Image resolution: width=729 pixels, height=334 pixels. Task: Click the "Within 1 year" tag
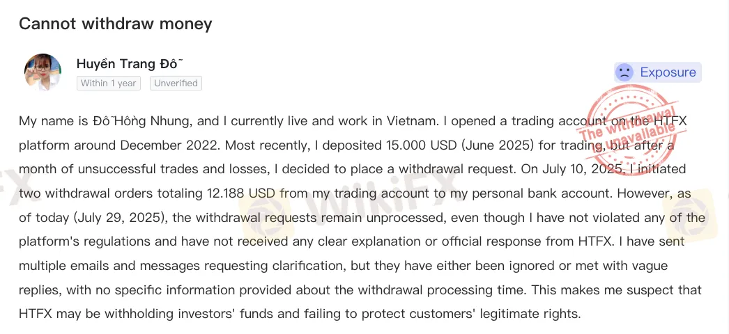108,83
